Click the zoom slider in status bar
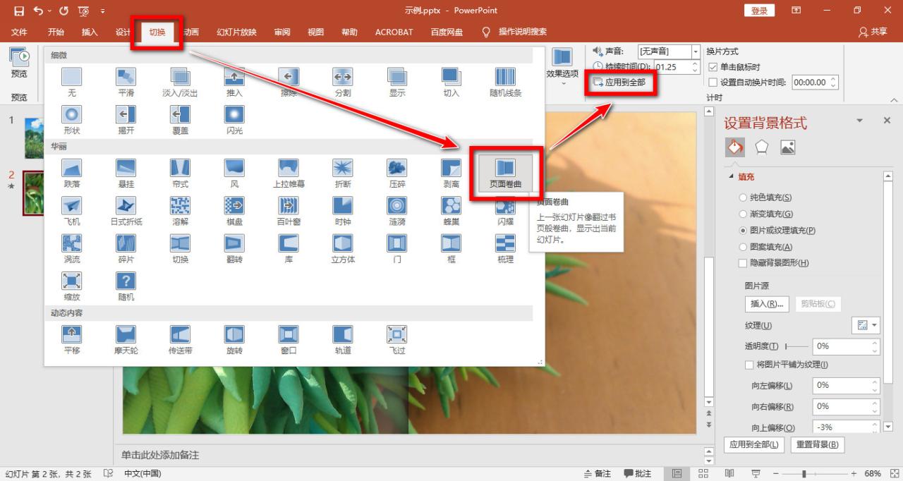Screen dimensions: 903x481 (804, 474)
